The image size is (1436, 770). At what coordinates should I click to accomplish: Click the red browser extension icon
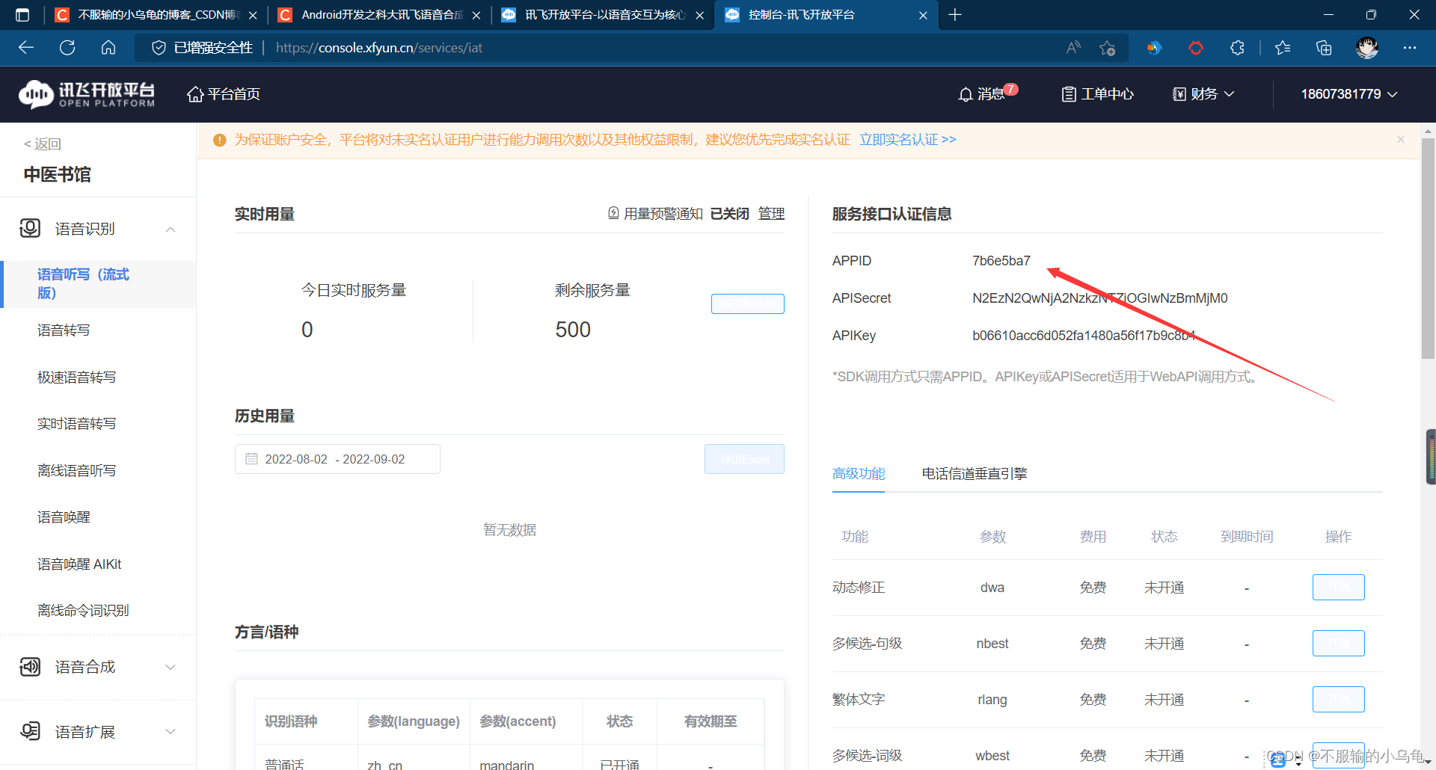[1196, 48]
